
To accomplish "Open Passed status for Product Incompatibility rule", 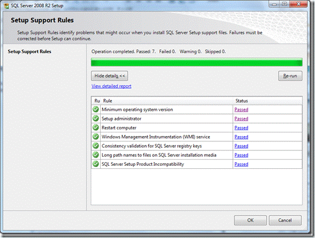I will [x=241, y=164].
